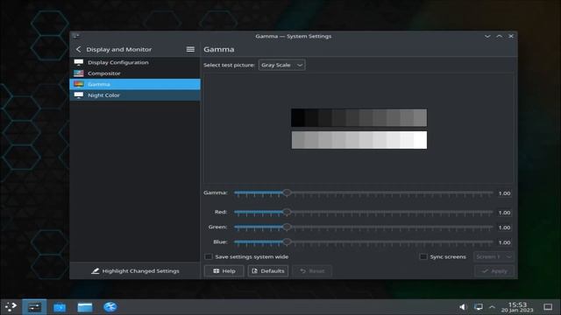Click System Settings taskbar icon
This screenshot has height=315, width=561.
35,307
